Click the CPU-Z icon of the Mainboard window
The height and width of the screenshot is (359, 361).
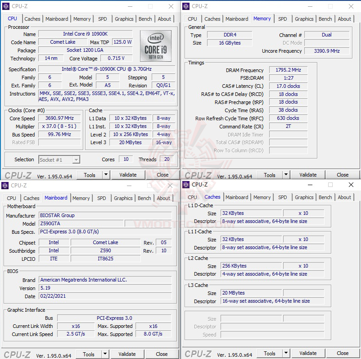[5, 186]
